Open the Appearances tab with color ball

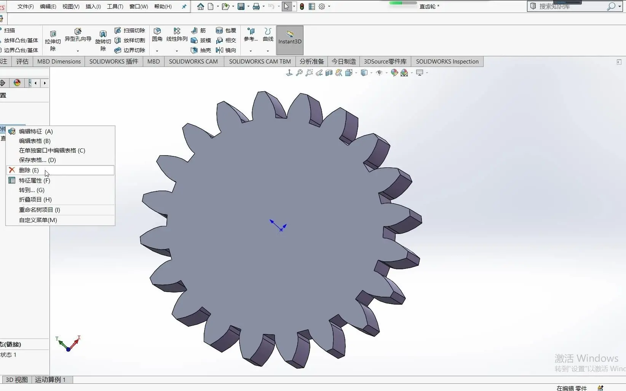click(x=17, y=83)
